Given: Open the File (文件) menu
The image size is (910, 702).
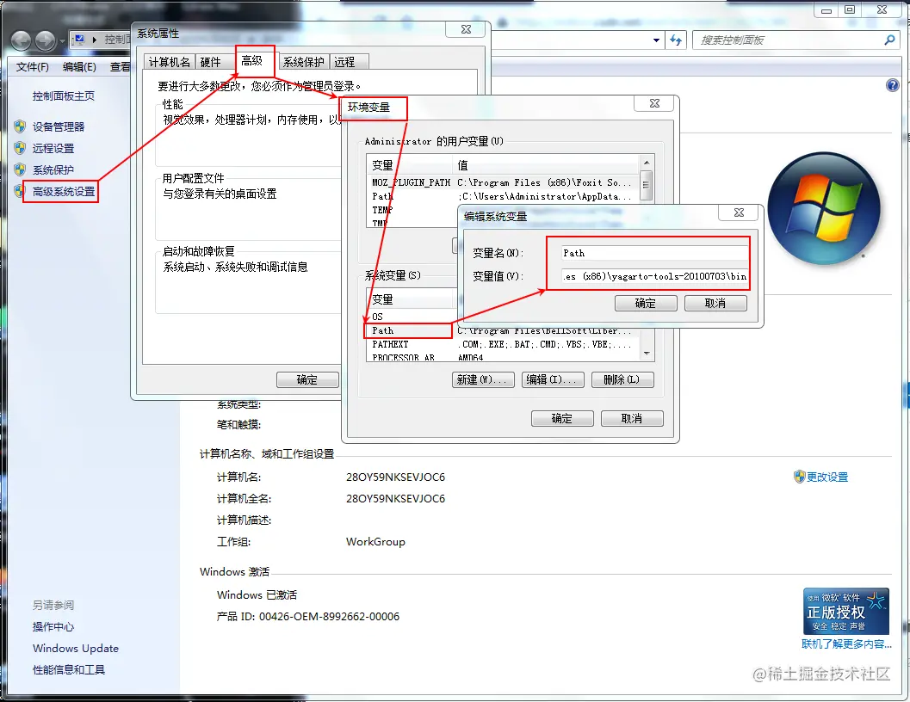Looking at the screenshot, I should point(33,67).
